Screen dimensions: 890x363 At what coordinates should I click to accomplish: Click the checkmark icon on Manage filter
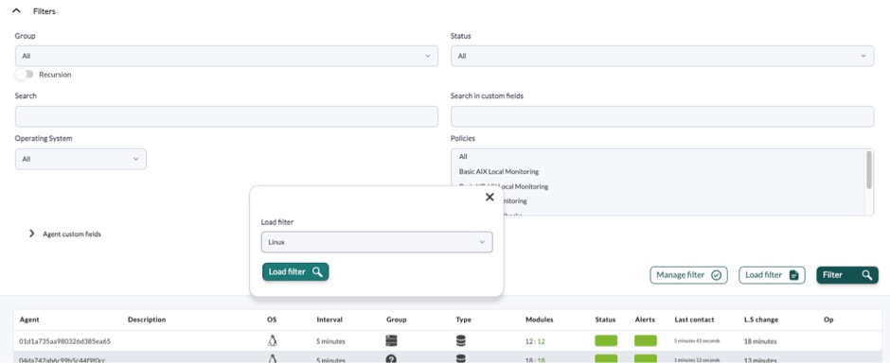[x=717, y=275]
